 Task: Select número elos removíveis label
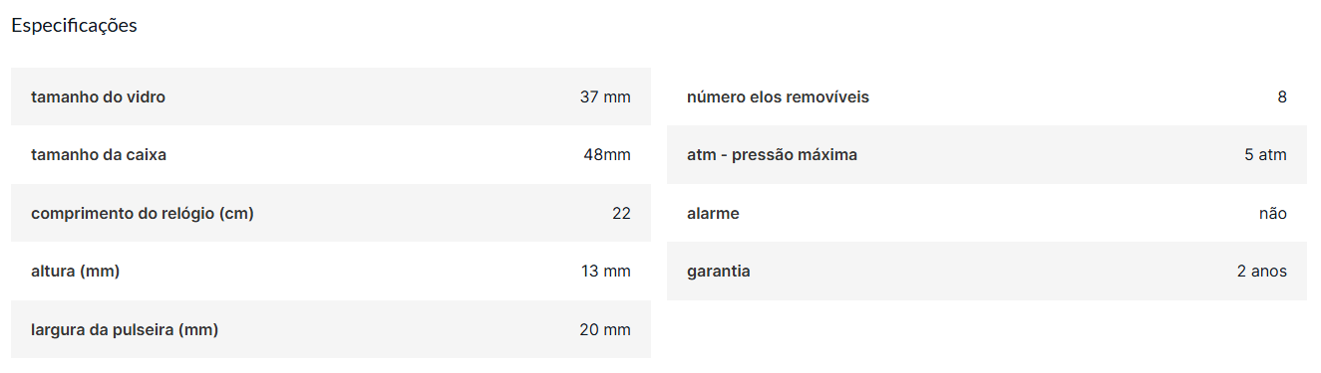click(x=778, y=97)
